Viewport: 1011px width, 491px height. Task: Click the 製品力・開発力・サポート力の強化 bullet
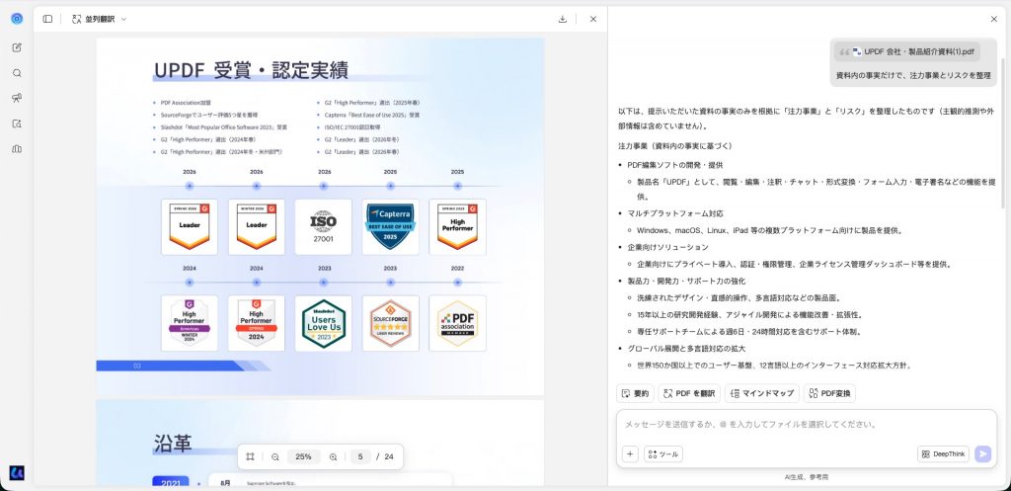[x=686, y=282]
